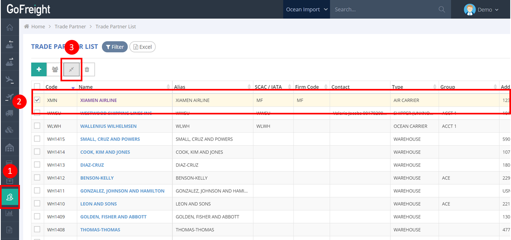511x240 pixels.
Task: Open the truck sidebar icon
Action: coord(10,113)
